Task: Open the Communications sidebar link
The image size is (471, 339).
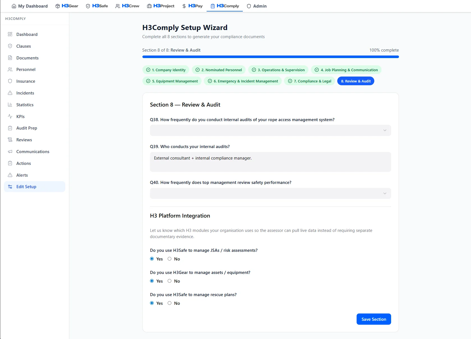Action: coord(34,151)
